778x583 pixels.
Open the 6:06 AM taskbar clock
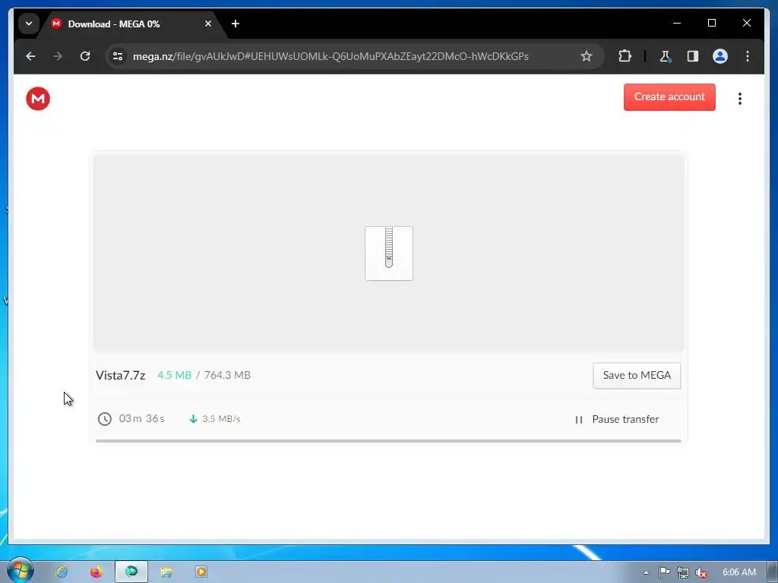(738, 572)
